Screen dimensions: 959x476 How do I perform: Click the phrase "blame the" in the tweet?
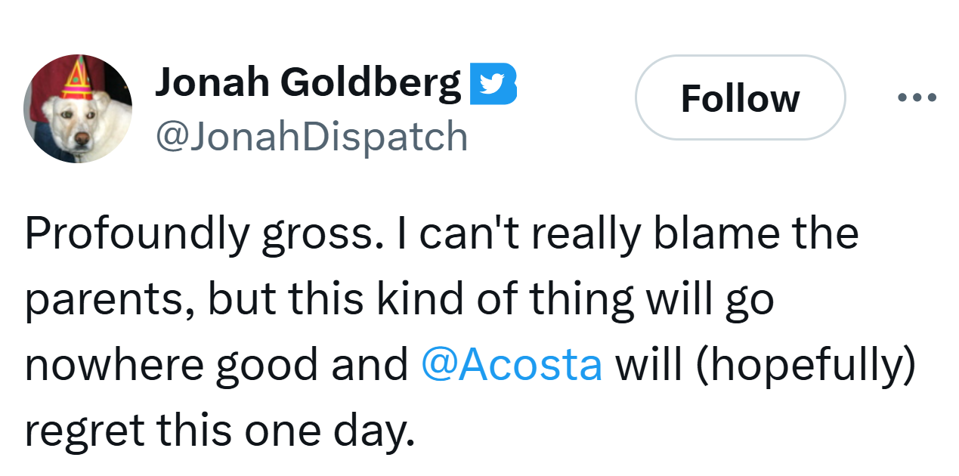(756, 234)
